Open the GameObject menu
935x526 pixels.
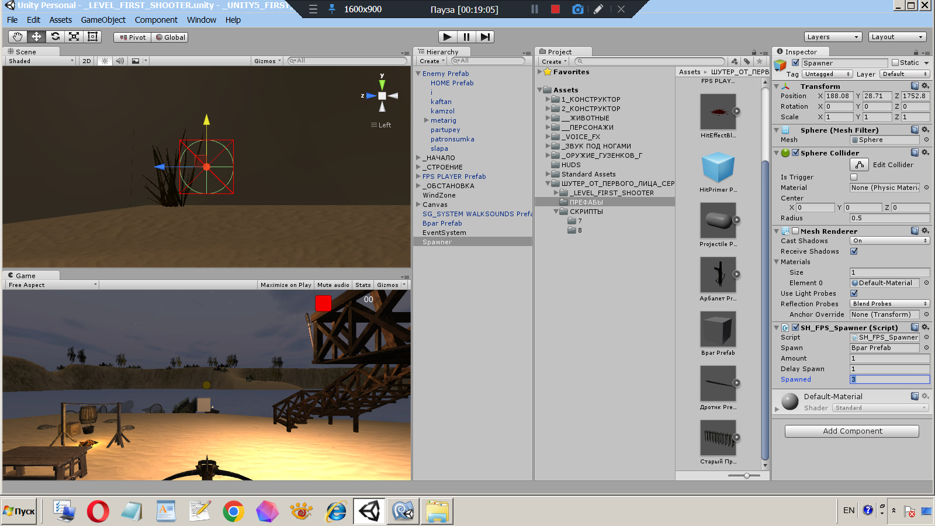[103, 19]
